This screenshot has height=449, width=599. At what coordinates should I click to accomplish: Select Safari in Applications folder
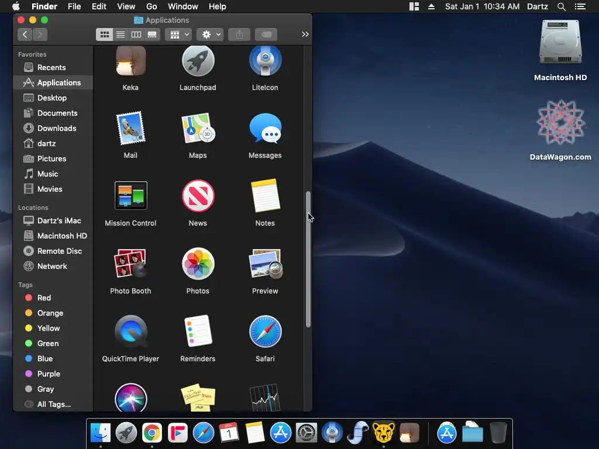point(265,331)
